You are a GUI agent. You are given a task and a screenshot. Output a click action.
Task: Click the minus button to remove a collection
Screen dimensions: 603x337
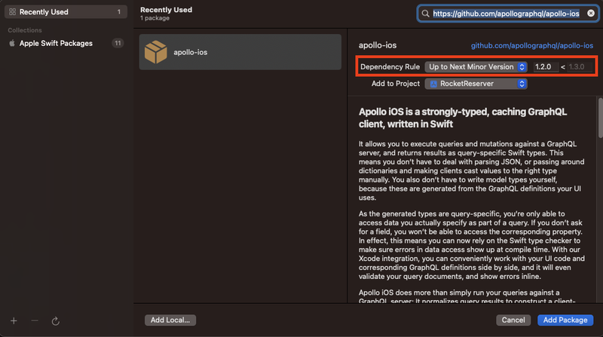click(x=35, y=321)
